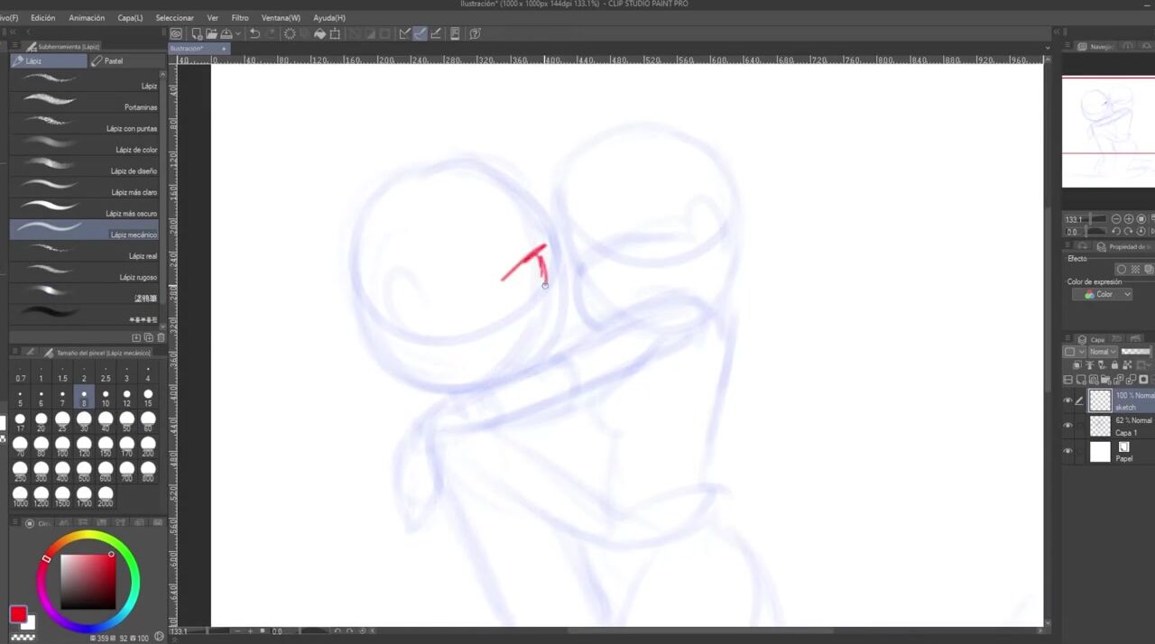Screen dimensions: 1155x644
Task: Expand the save options arrow in the toolbar
Action: pyautogui.click(x=238, y=34)
